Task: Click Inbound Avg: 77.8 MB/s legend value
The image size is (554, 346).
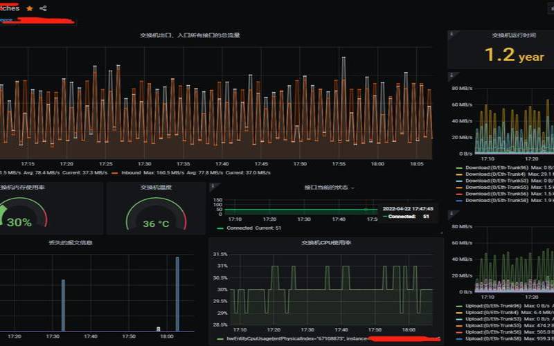Action: (205, 172)
